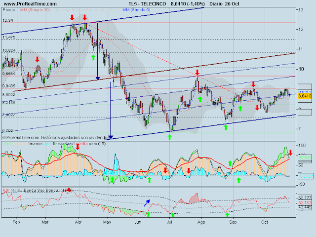Viewport: 316px width, 237px height.
Task: Click the bold price axis value 10
Action: (301, 69)
